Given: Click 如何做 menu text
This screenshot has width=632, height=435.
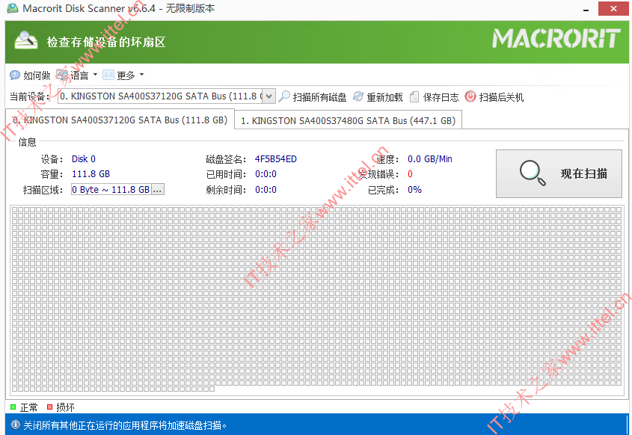Looking at the screenshot, I should point(37,75).
